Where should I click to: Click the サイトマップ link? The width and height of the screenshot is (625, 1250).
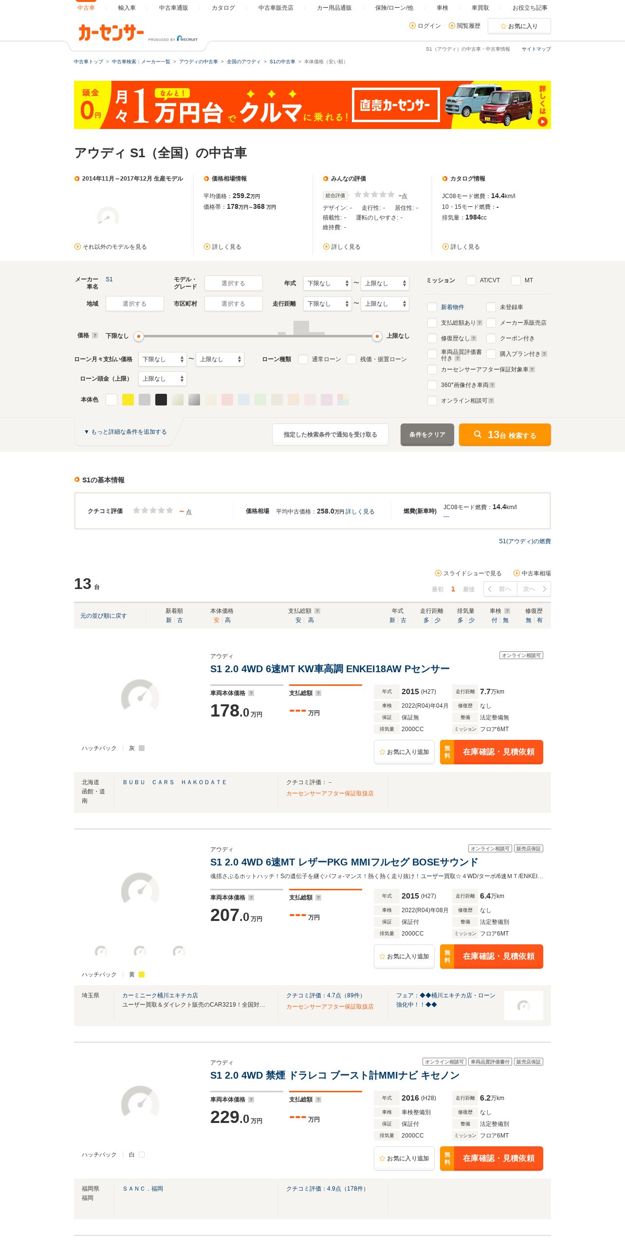536,49
